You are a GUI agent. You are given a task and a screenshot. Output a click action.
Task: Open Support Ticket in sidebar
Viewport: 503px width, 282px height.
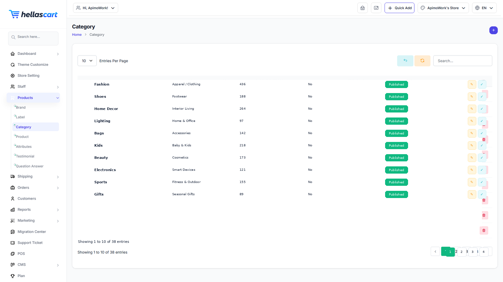click(x=30, y=243)
